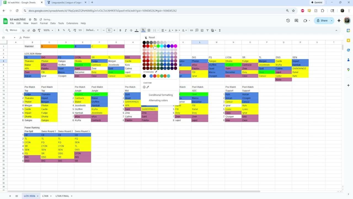Click the Fill color bucket icon
The width and height of the screenshot is (353, 199).
tap(143, 30)
